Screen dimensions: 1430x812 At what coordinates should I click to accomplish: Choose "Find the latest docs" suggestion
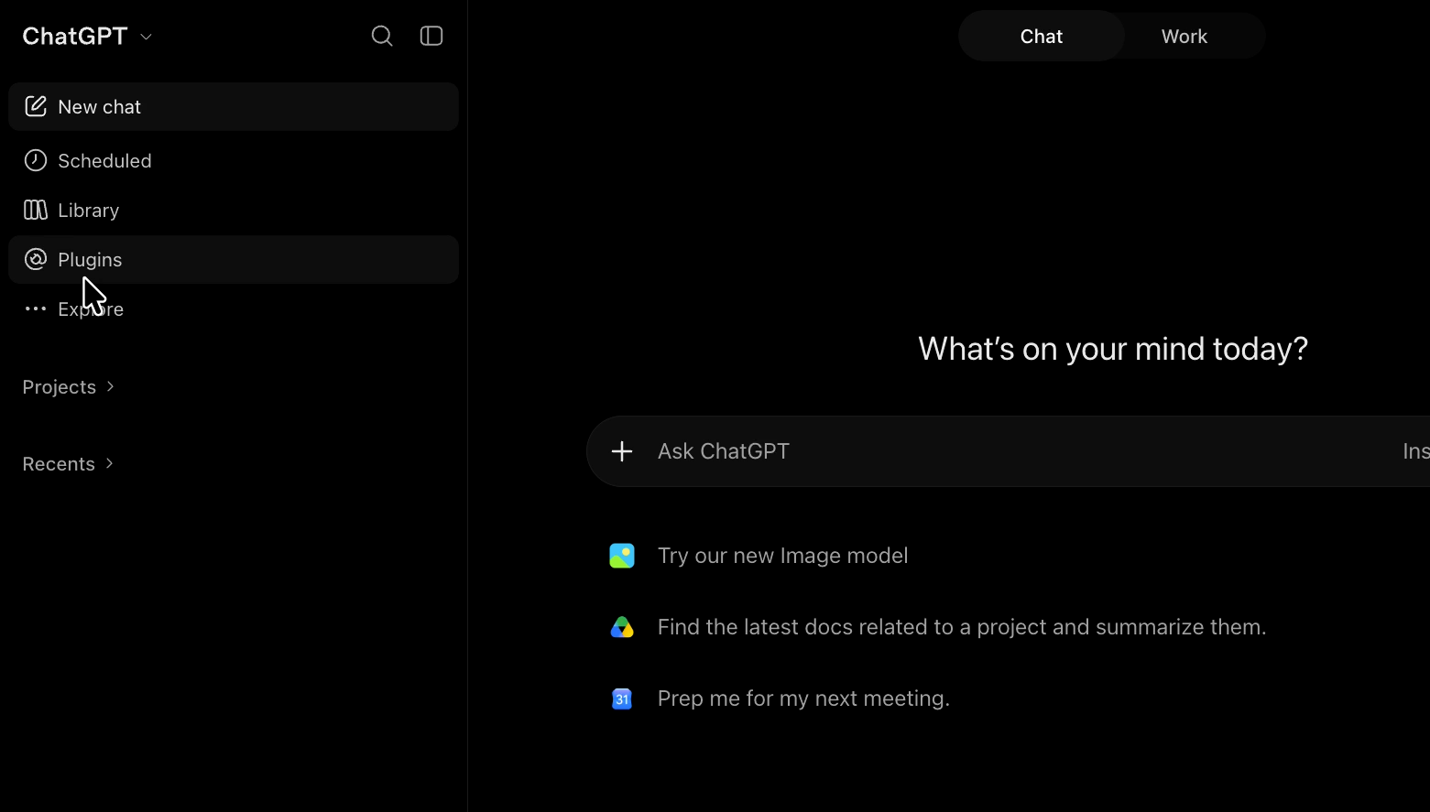962,627
